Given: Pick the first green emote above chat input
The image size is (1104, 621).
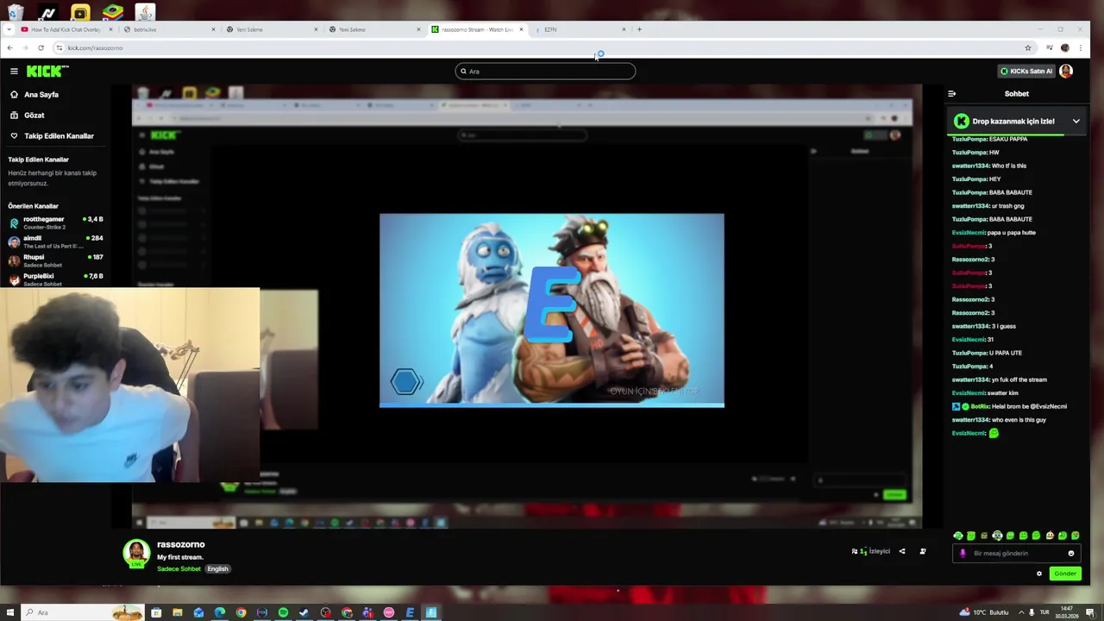Looking at the screenshot, I should (x=957, y=536).
